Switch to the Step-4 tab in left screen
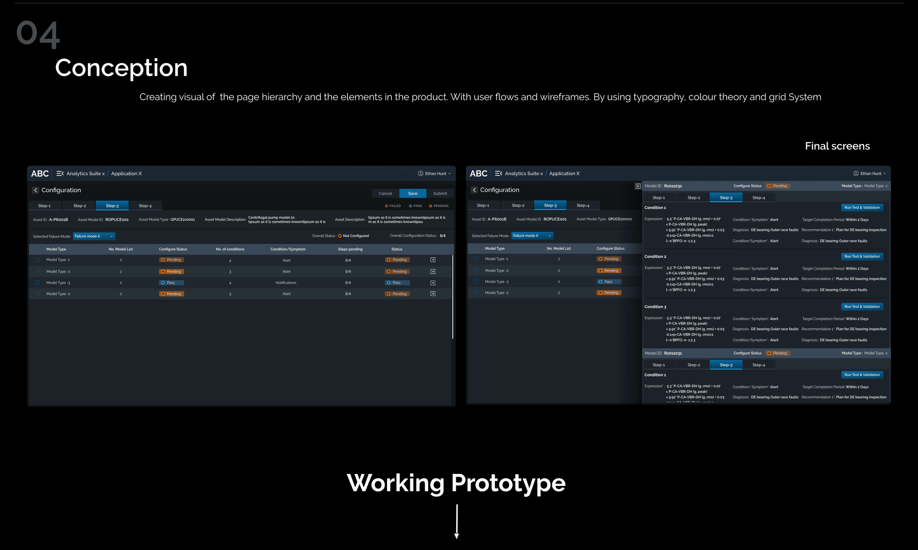Screen dimensions: 918x550 146,206
